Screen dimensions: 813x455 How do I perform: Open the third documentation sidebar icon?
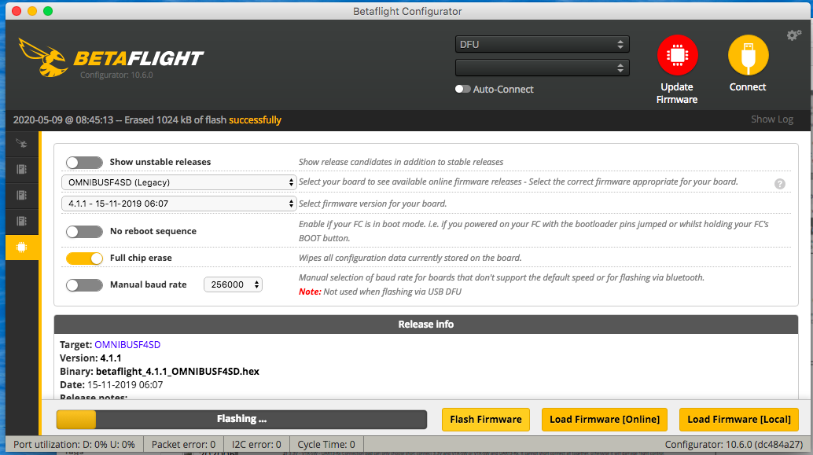pyautogui.click(x=22, y=222)
